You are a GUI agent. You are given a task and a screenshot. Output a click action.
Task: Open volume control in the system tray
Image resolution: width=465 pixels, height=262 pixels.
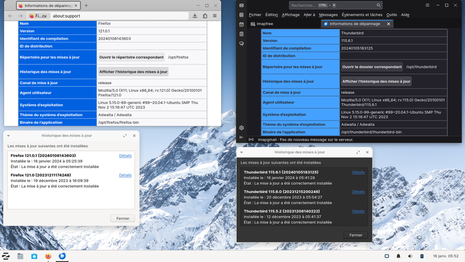pyautogui.click(x=410, y=256)
